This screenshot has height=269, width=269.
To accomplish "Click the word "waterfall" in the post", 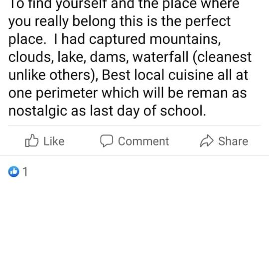I will [161, 57].
